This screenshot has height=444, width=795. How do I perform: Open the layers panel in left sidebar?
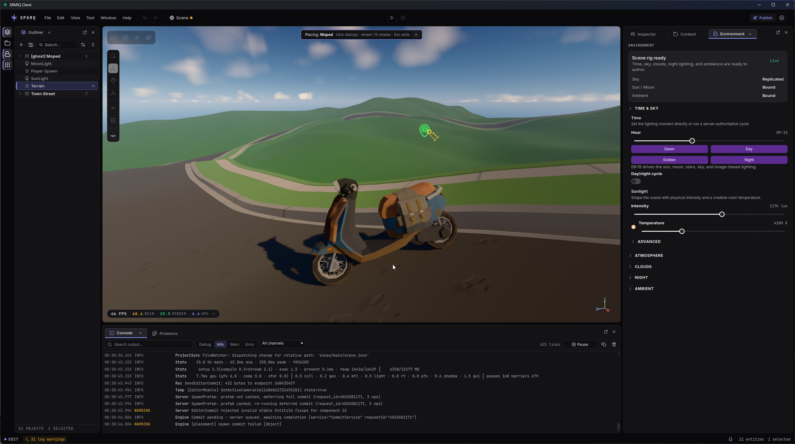(7, 32)
